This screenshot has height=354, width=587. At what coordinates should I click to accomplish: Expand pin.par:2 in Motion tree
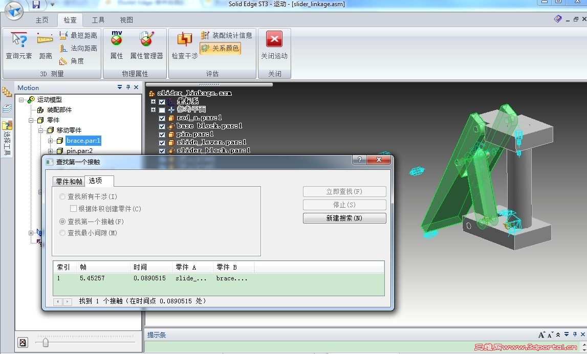click(x=50, y=151)
